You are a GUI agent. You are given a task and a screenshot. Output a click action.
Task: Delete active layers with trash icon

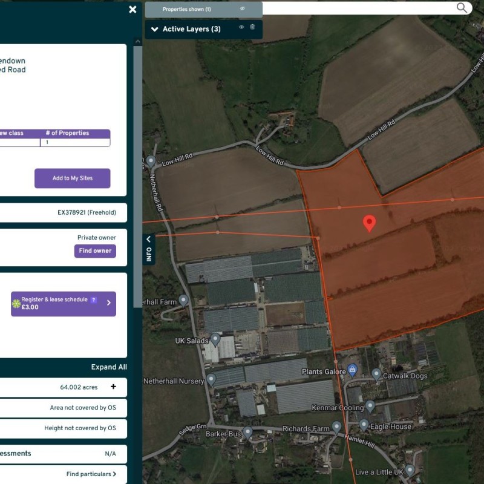pyautogui.click(x=252, y=27)
